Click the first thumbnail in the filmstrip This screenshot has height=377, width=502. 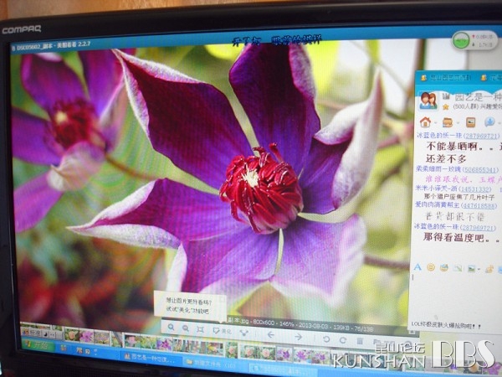click(x=28, y=333)
